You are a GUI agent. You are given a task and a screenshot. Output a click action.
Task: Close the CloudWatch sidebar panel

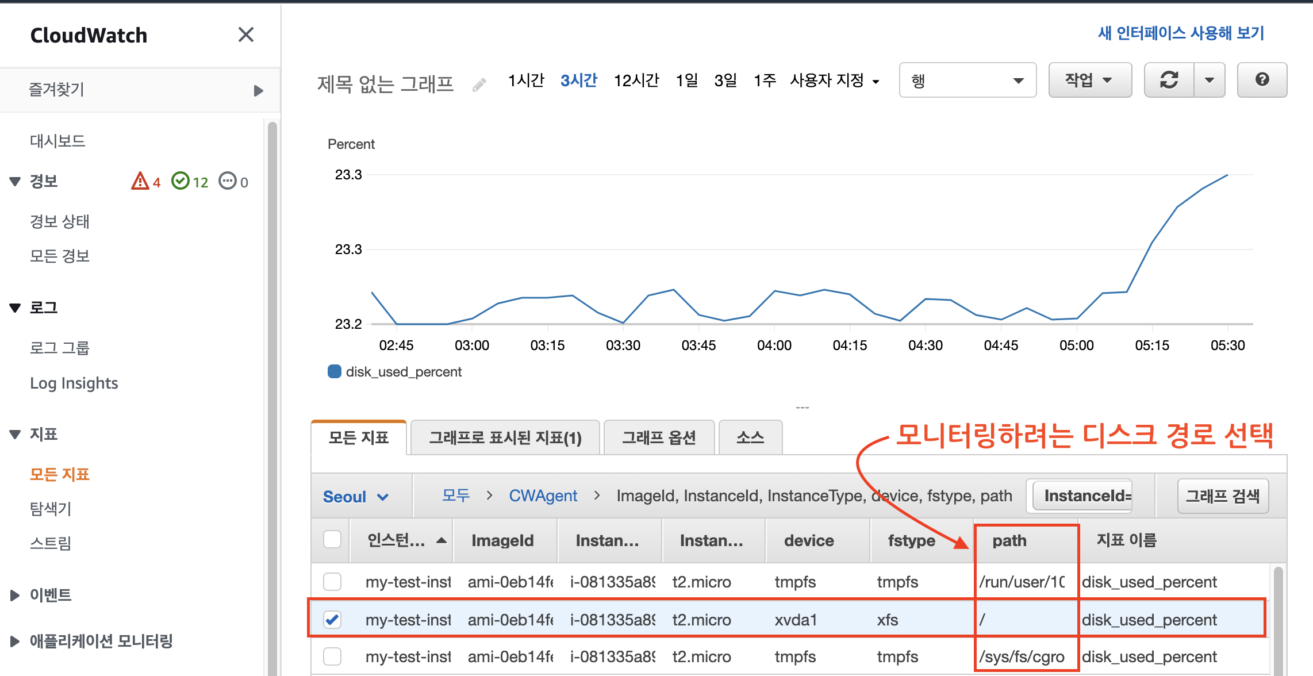tap(246, 35)
